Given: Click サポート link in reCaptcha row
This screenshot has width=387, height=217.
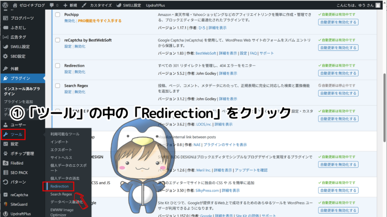Looking at the screenshot, I should pyautogui.click(x=266, y=53).
